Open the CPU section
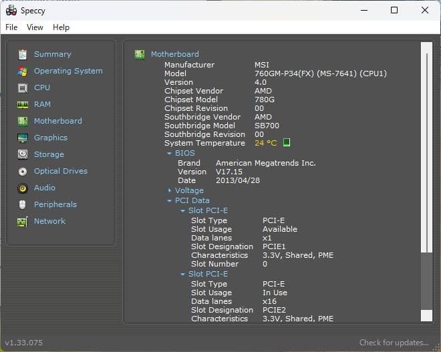Screen dimensions: 441x352 (x=42, y=87)
